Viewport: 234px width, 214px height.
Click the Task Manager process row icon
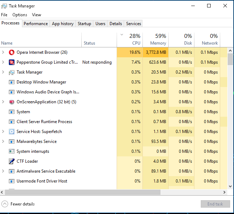click(x=12, y=72)
